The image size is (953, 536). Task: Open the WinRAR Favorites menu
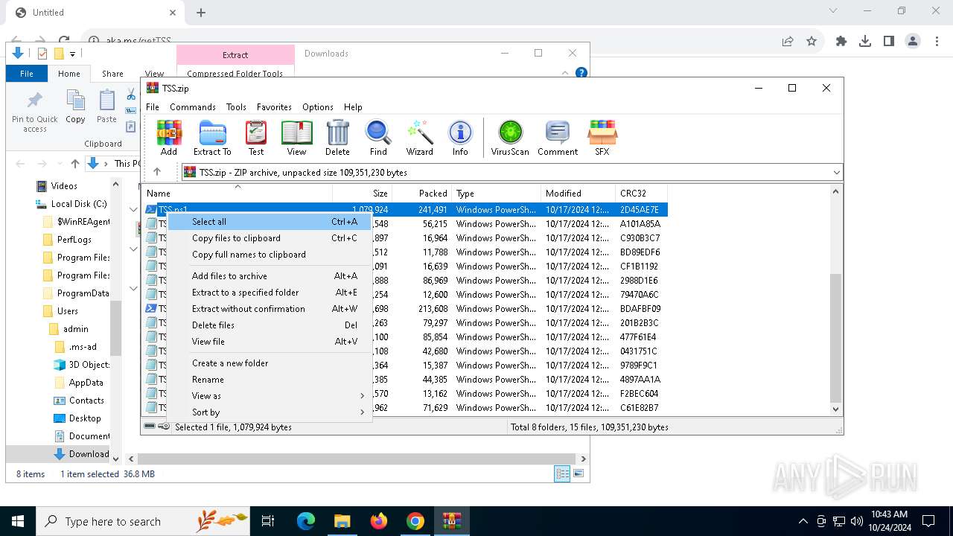click(x=274, y=106)
